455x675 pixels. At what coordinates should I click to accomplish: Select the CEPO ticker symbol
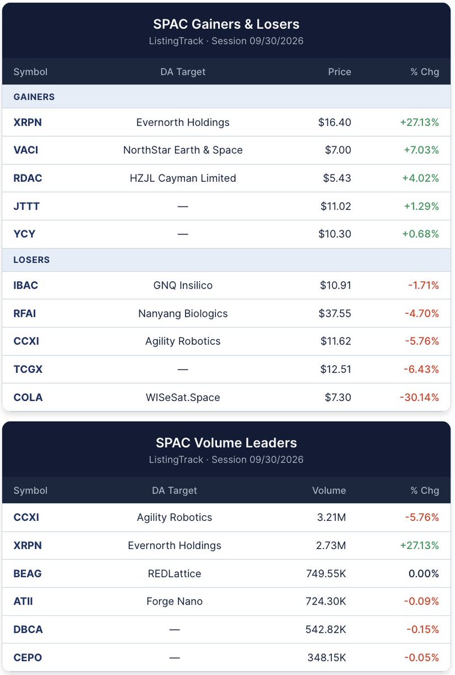click(28, 657)
